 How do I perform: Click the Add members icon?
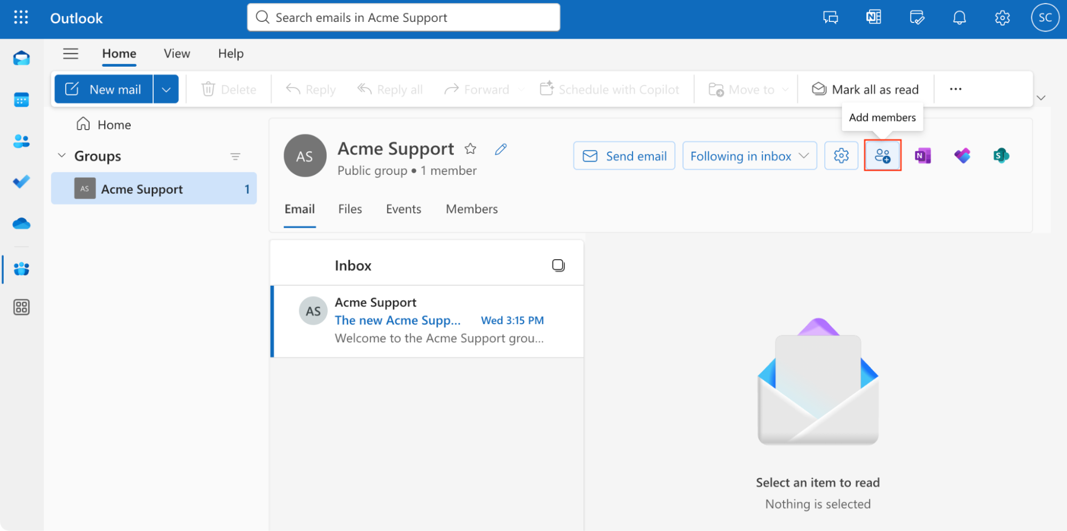(x=883, y=156)
